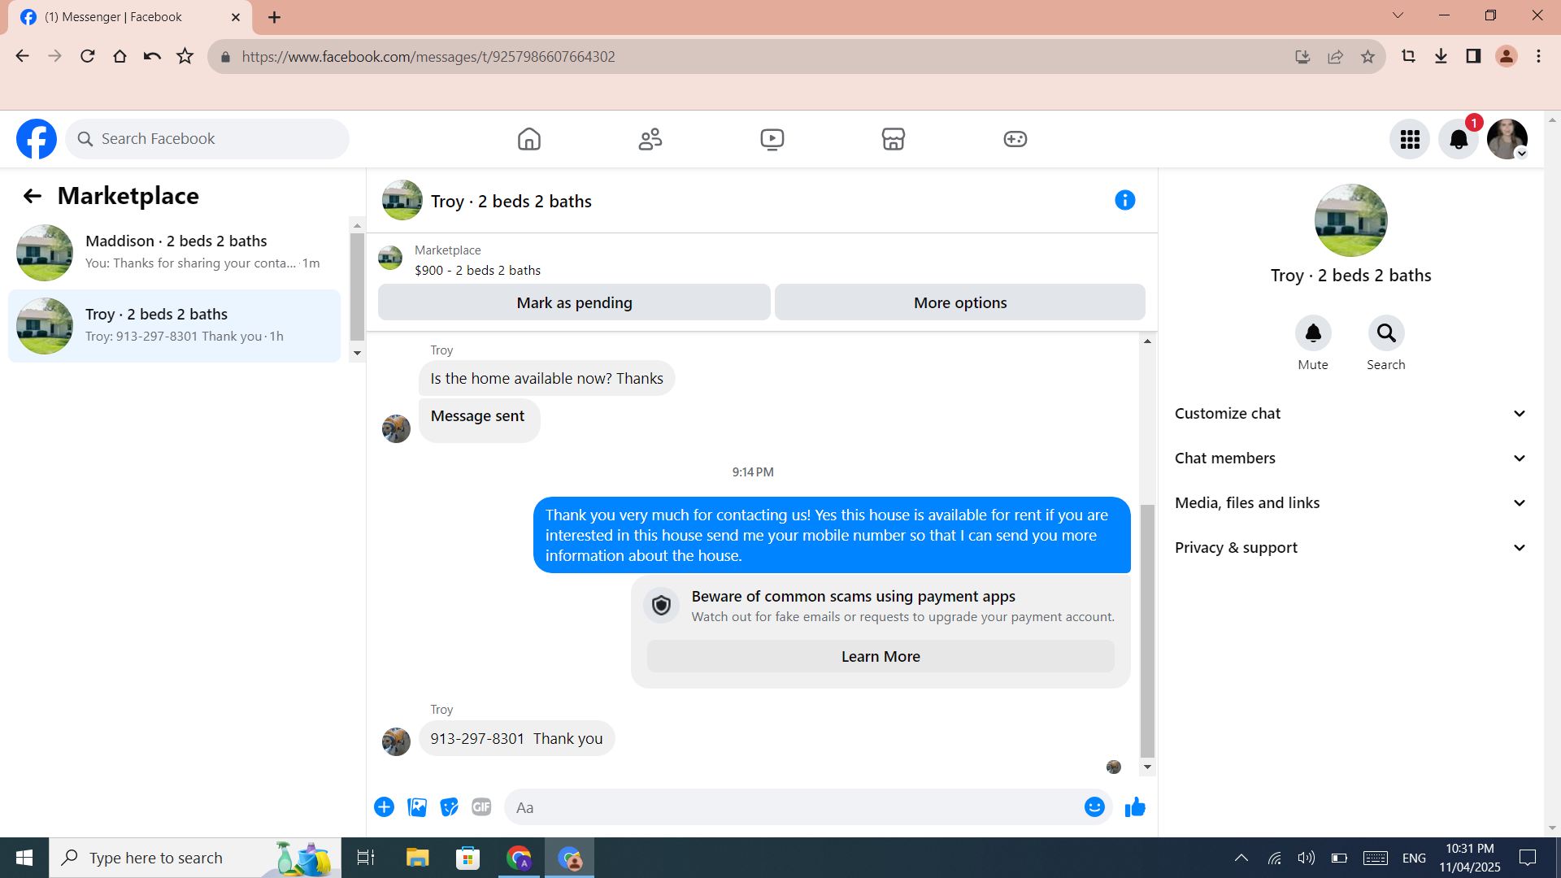Open the Marketplace storefront icon

click(x=894, y=139)
